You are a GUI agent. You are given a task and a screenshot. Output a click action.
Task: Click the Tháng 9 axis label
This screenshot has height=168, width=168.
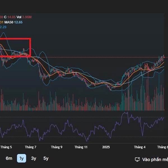click(x=57, y=147)
